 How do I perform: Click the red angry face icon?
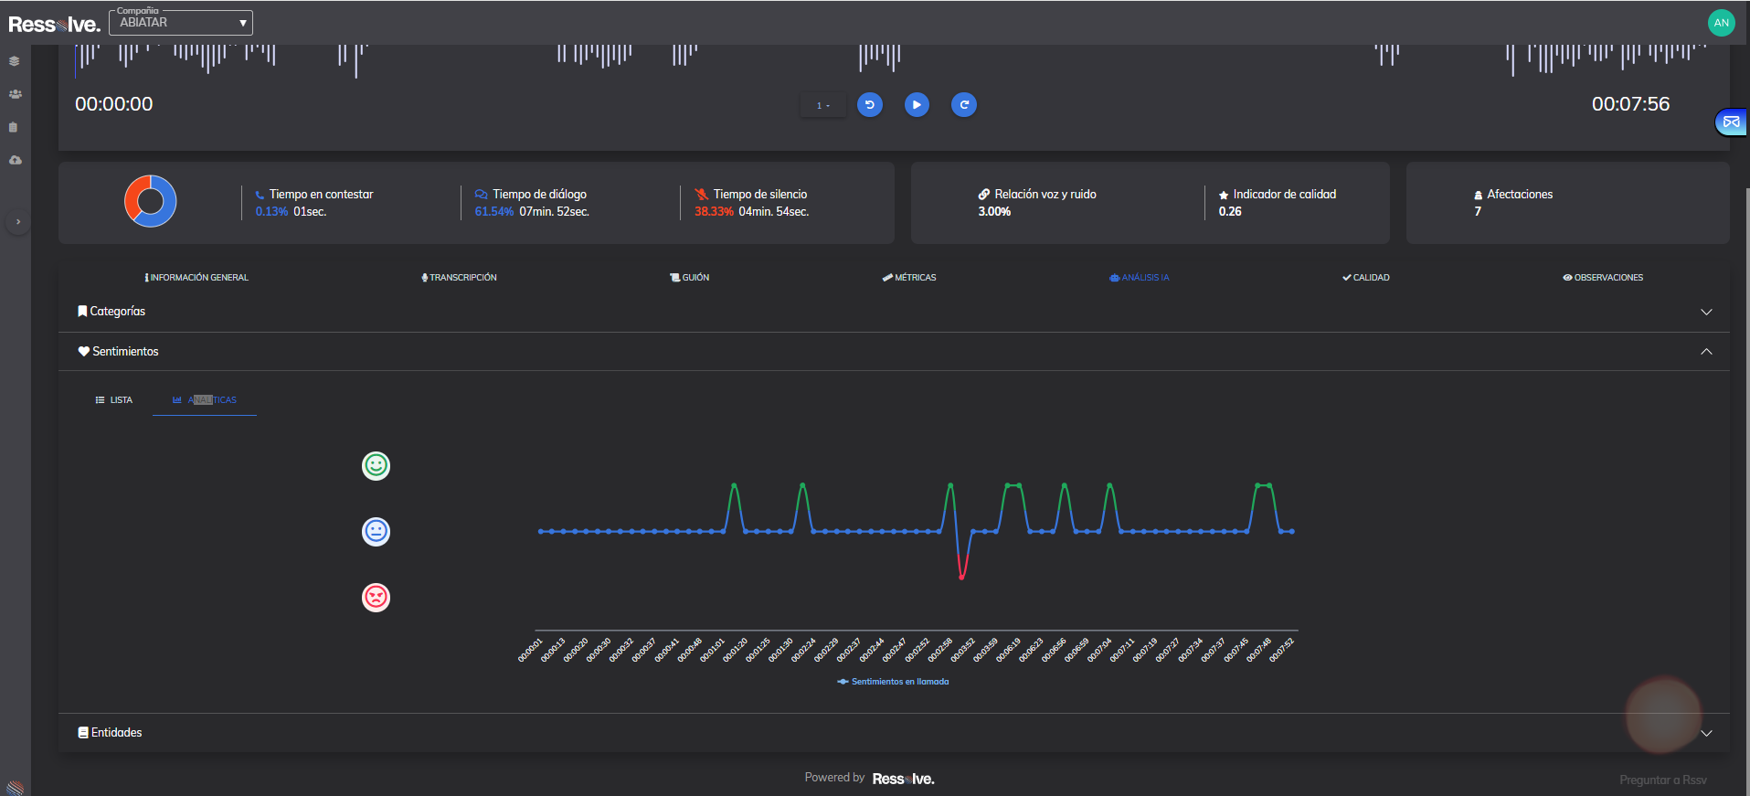pyautogui.click(x=376, y=598)
